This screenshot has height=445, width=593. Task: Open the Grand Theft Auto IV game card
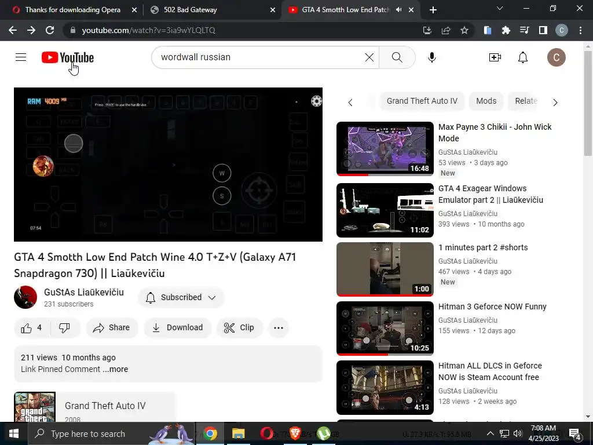tap(94, 407)
